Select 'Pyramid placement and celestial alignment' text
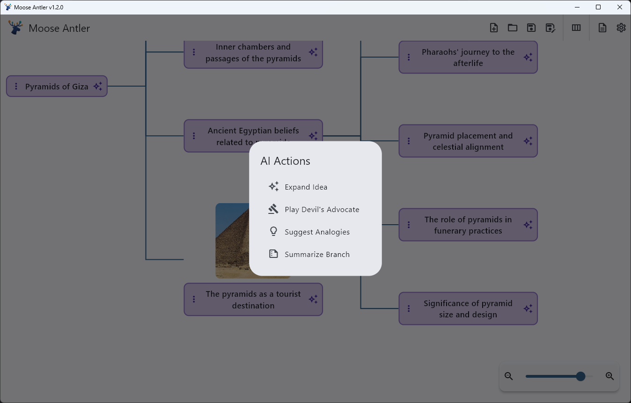 point(468,141)
